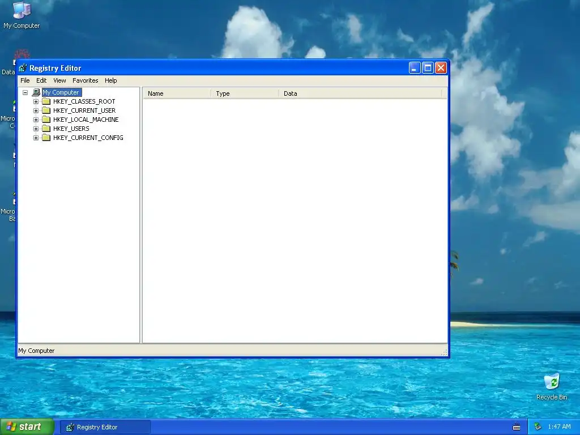Viewport: 580px width, 435px height.
Task: Select My Computer label in tree
Action: 61,92
